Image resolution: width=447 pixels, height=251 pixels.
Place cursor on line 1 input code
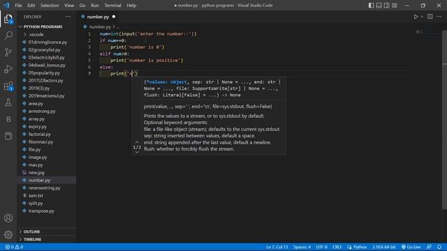[148, 34]
